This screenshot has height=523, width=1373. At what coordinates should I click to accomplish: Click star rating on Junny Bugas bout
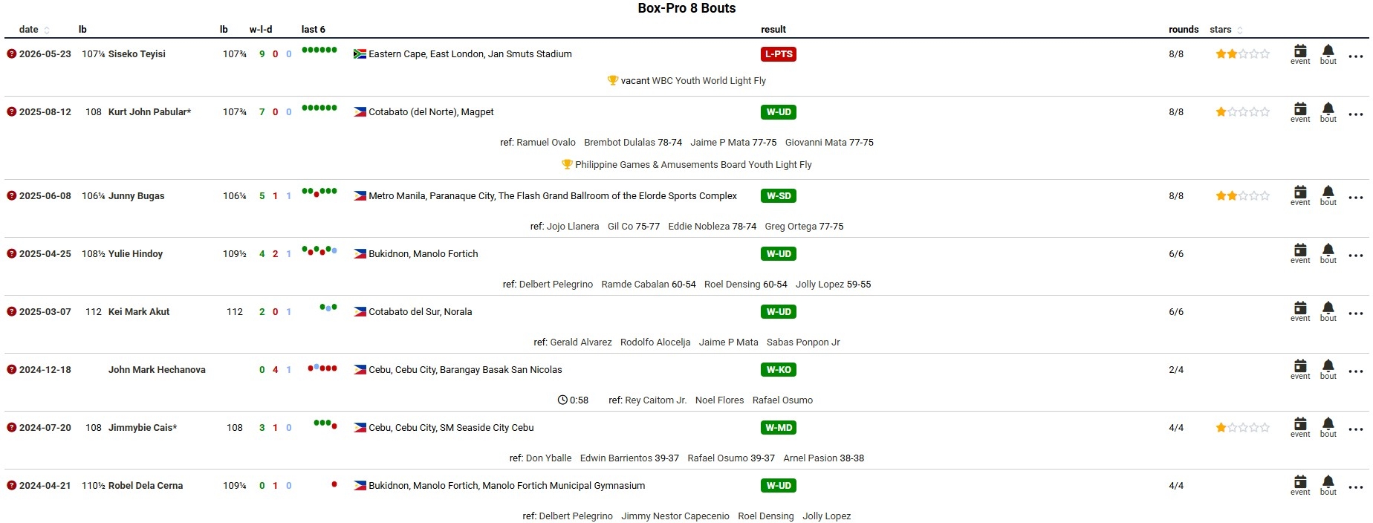[1242, 196]
